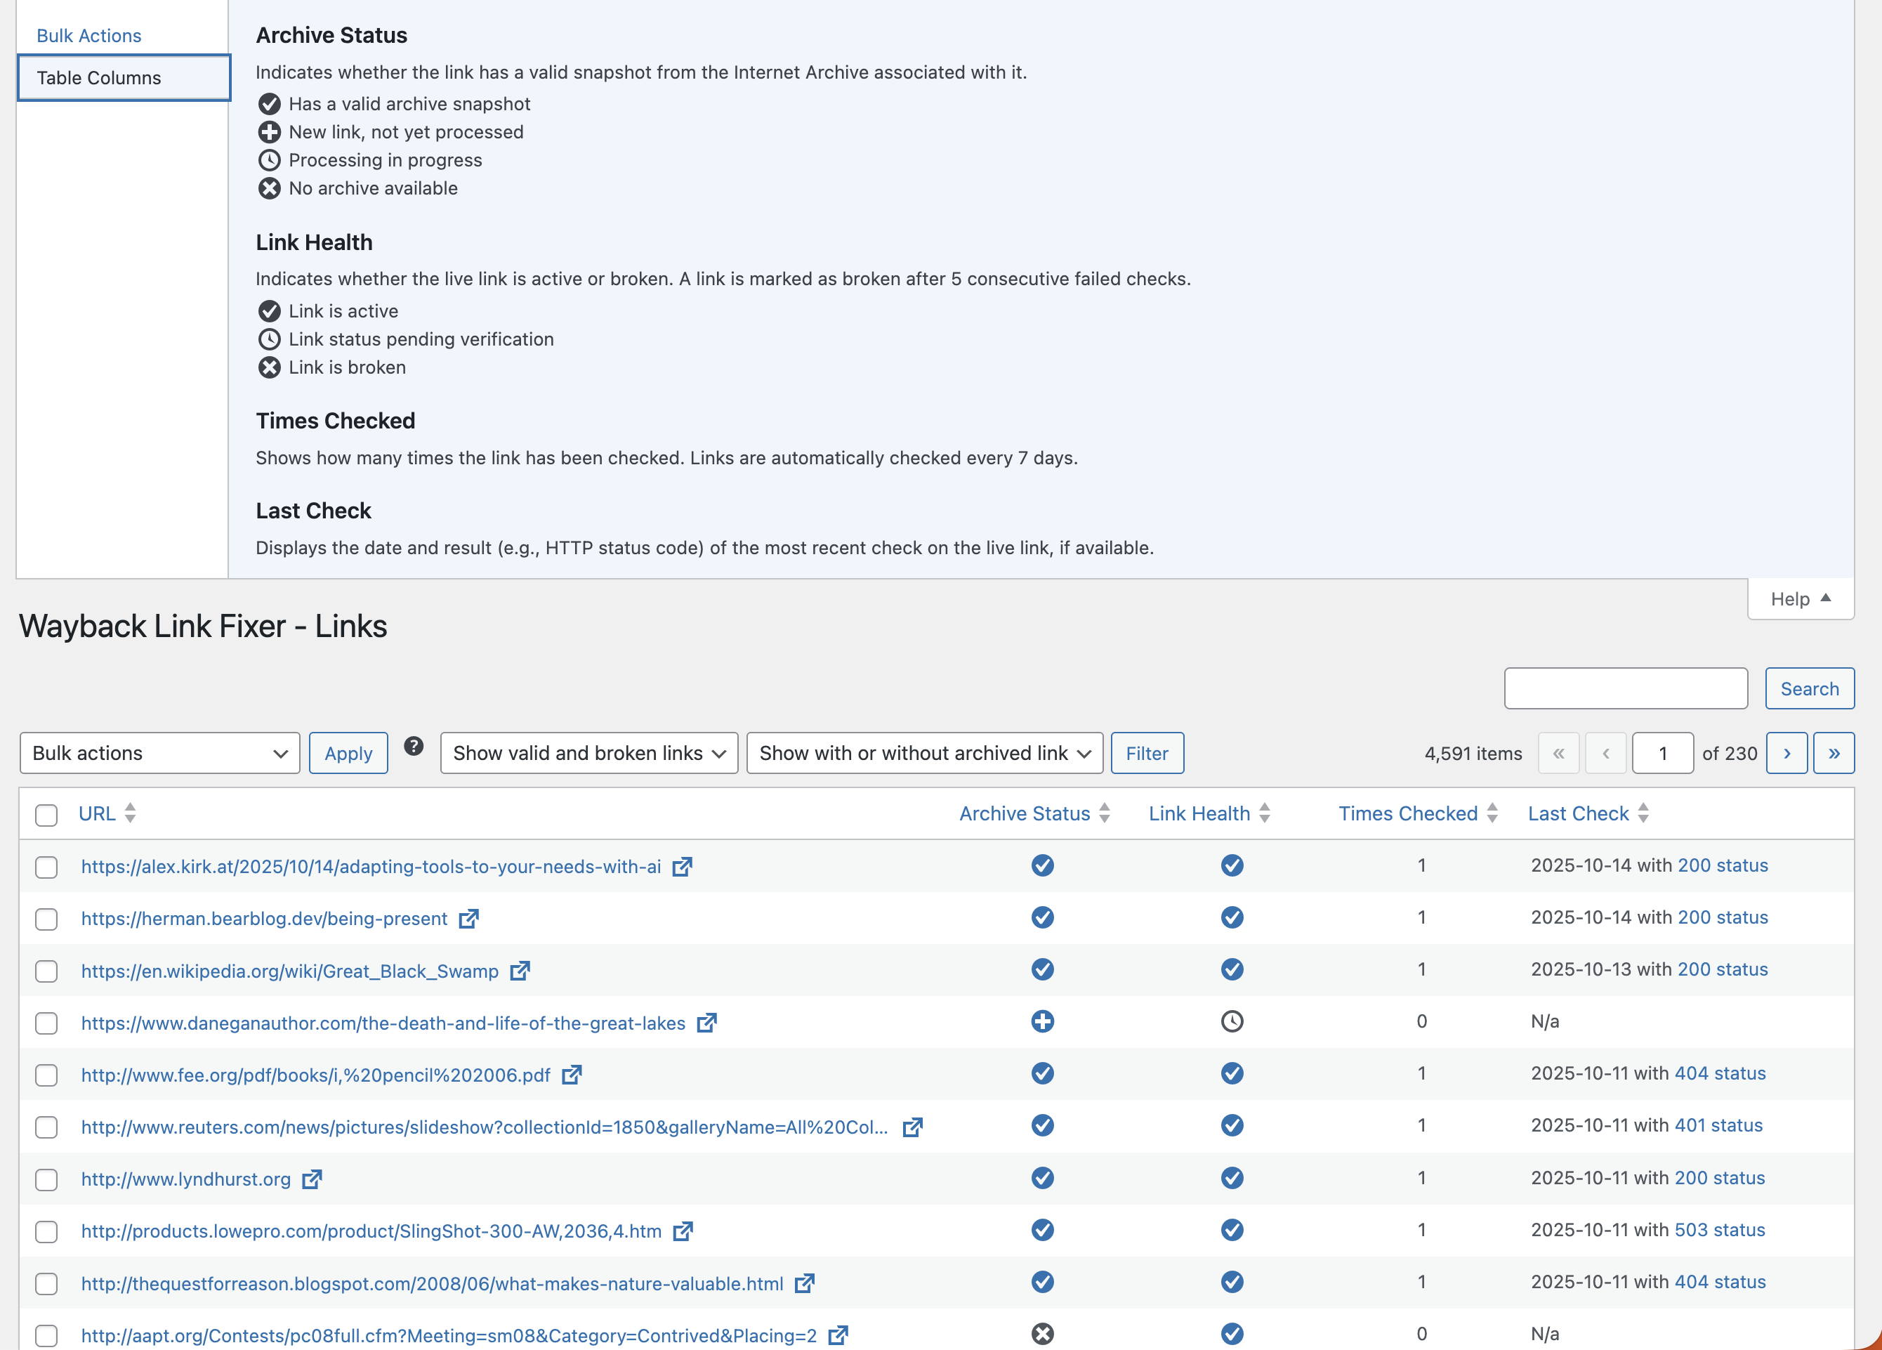Click the 404 status link for fee.org row

1719,1074
